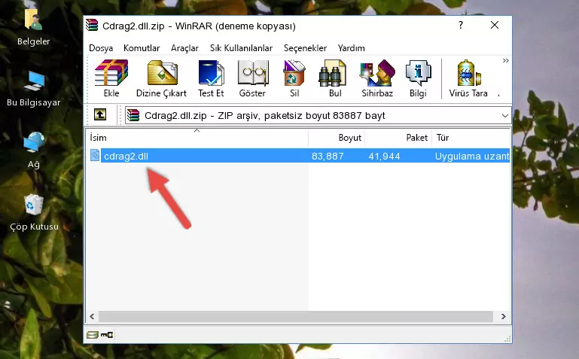The width and height of the screenshot is (579, 359).
Task: Open the Sık Kullanılanlar menu
Action: [241, 48]
